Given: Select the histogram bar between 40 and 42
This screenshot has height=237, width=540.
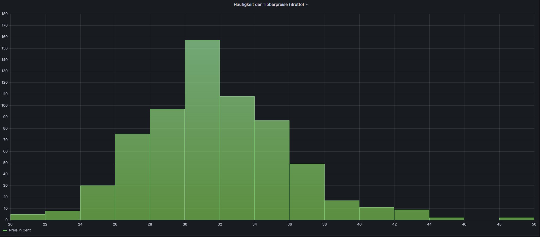Looking at the screenshot, I should (x=377, y=213).
